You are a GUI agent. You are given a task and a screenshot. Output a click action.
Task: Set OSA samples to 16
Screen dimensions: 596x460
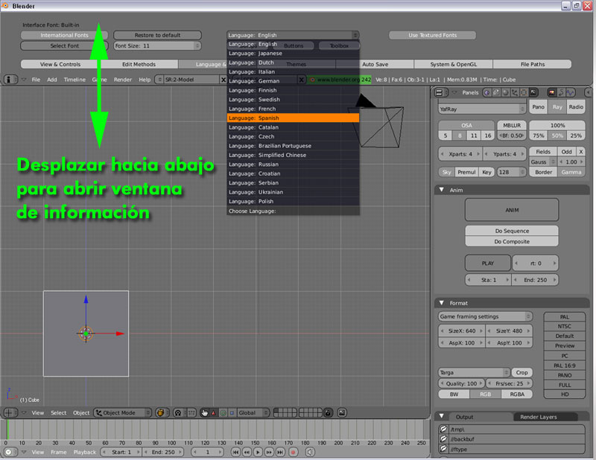pyautogui.click(x=488, y=135)
